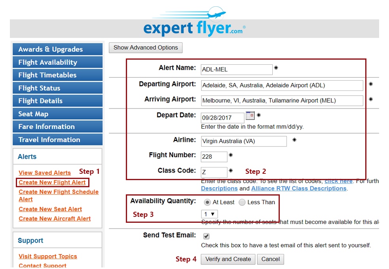Select the At Least radio button
This screenshot has width=389, height=269.
207,202
